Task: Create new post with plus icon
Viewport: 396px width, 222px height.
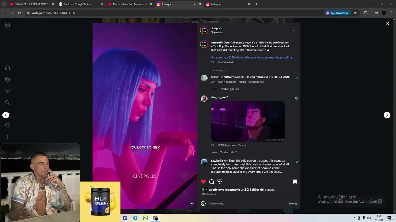Action: [7, 137]
